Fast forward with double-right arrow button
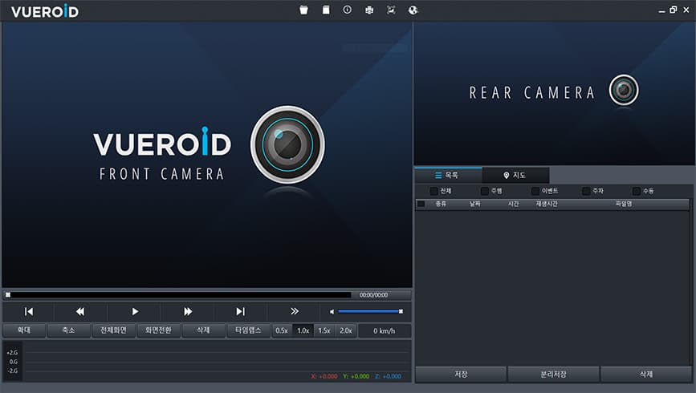Screen dimensions: 696x393 click(188, 311)
